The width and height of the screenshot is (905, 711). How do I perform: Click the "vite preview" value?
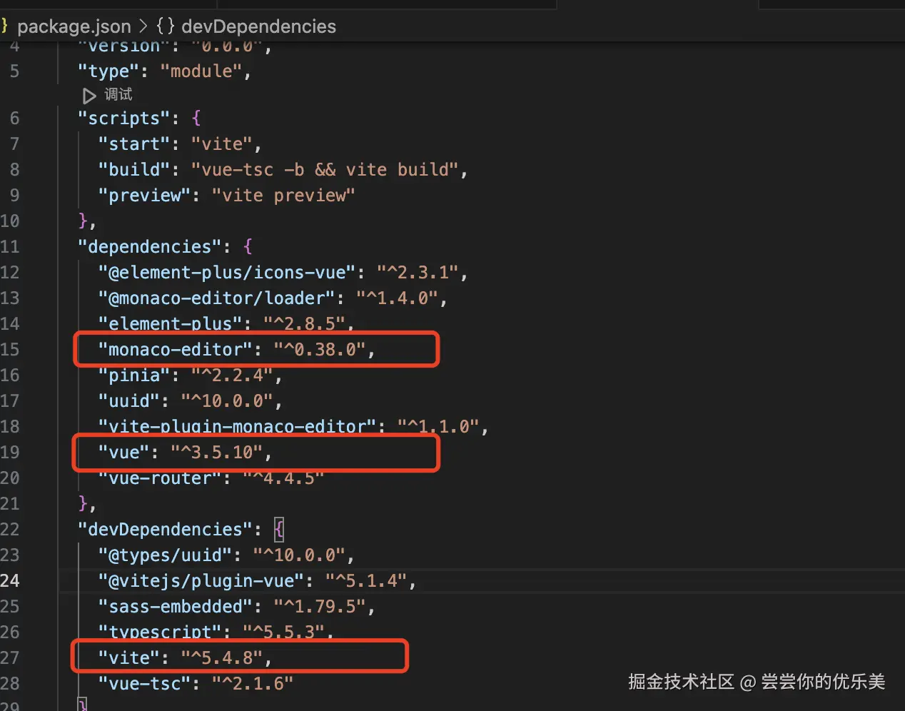click(283, 196)
